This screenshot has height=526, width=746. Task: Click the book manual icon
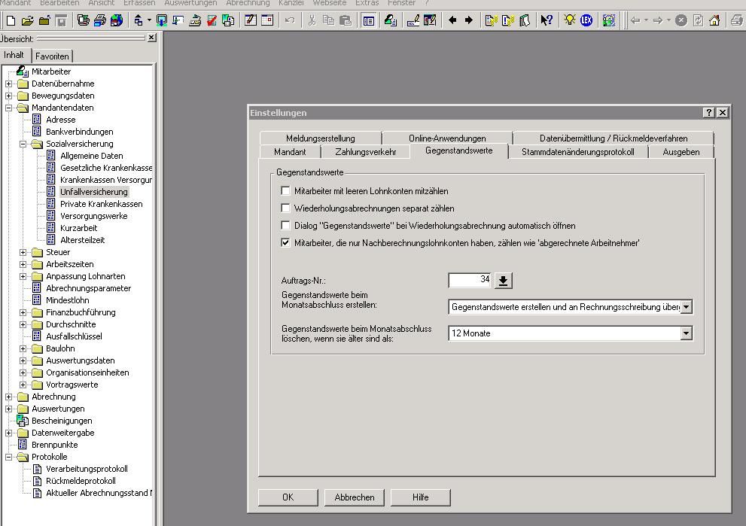click(x=524, y=20)
